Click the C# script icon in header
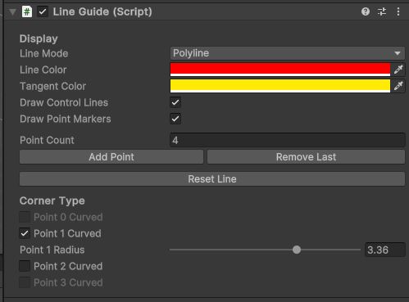Screen dimensions: 409x302 tap(27, 11)
